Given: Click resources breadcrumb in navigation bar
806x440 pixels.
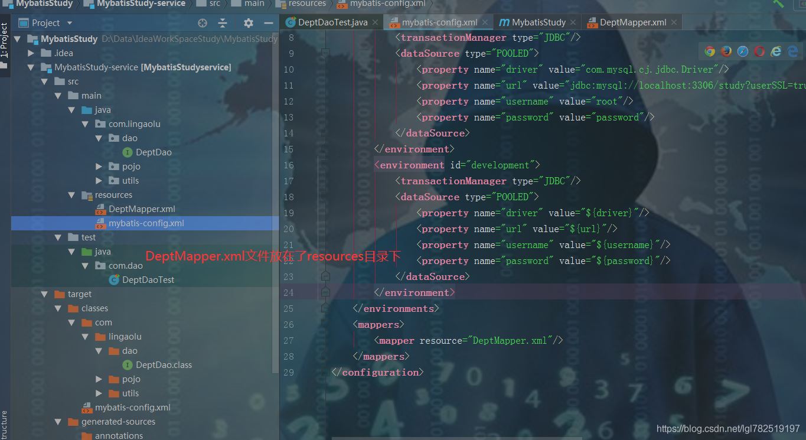Looking at the screenshot, I should (x=302, y=4).
